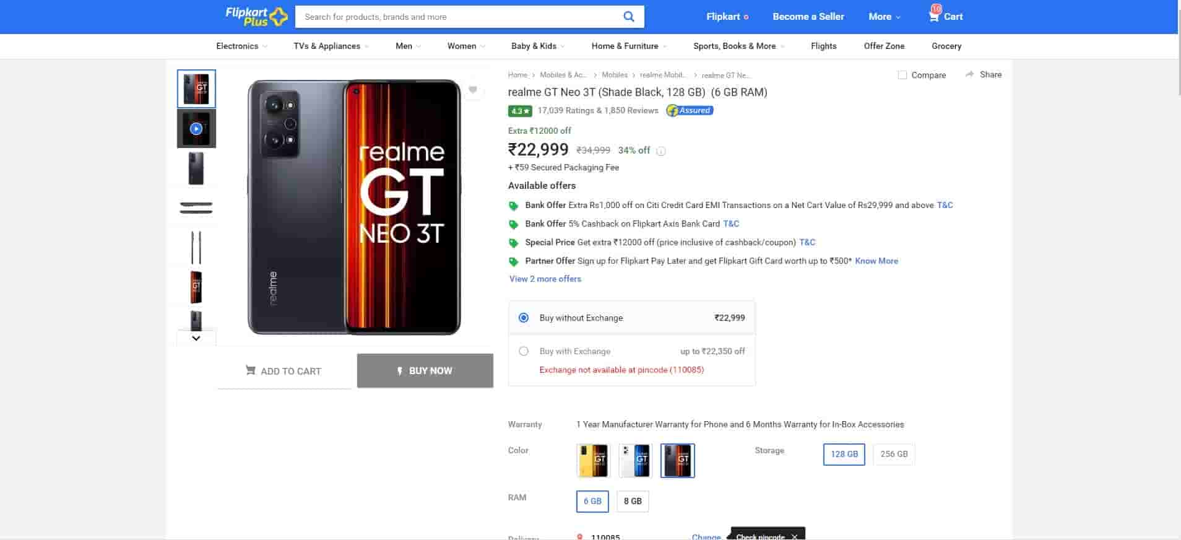Click the BUY NOW button
1181x540 pixels.
[x=425, y=370]
